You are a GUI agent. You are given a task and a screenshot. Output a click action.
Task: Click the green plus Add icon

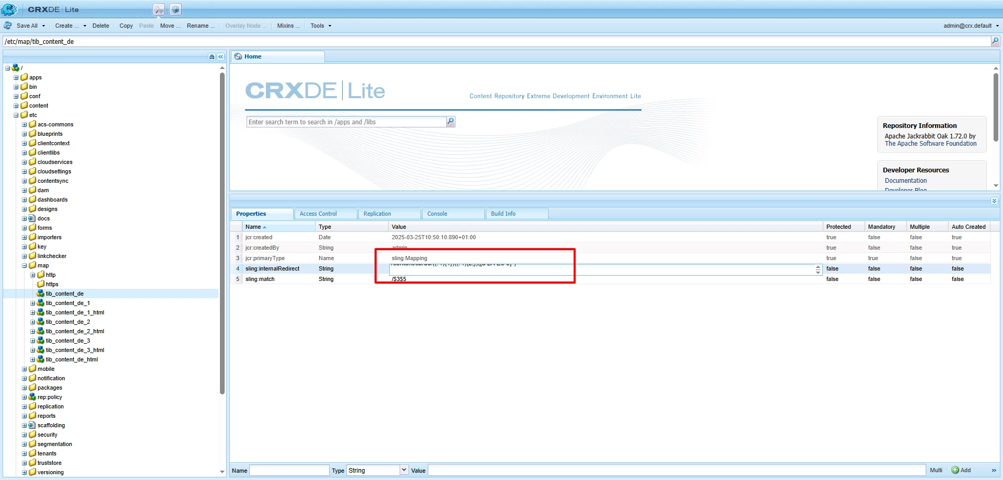point(955,470)
